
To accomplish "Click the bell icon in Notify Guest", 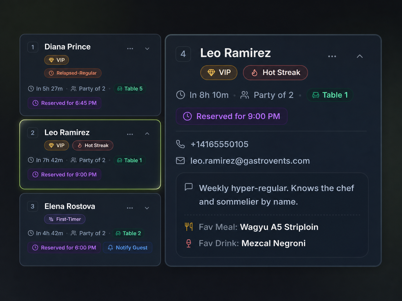I will (110, 248).
